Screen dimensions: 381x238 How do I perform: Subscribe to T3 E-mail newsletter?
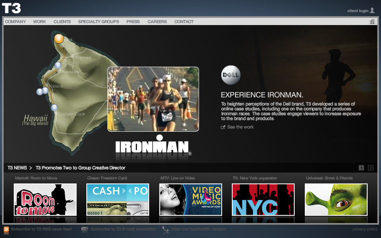(x=123, y=229)
